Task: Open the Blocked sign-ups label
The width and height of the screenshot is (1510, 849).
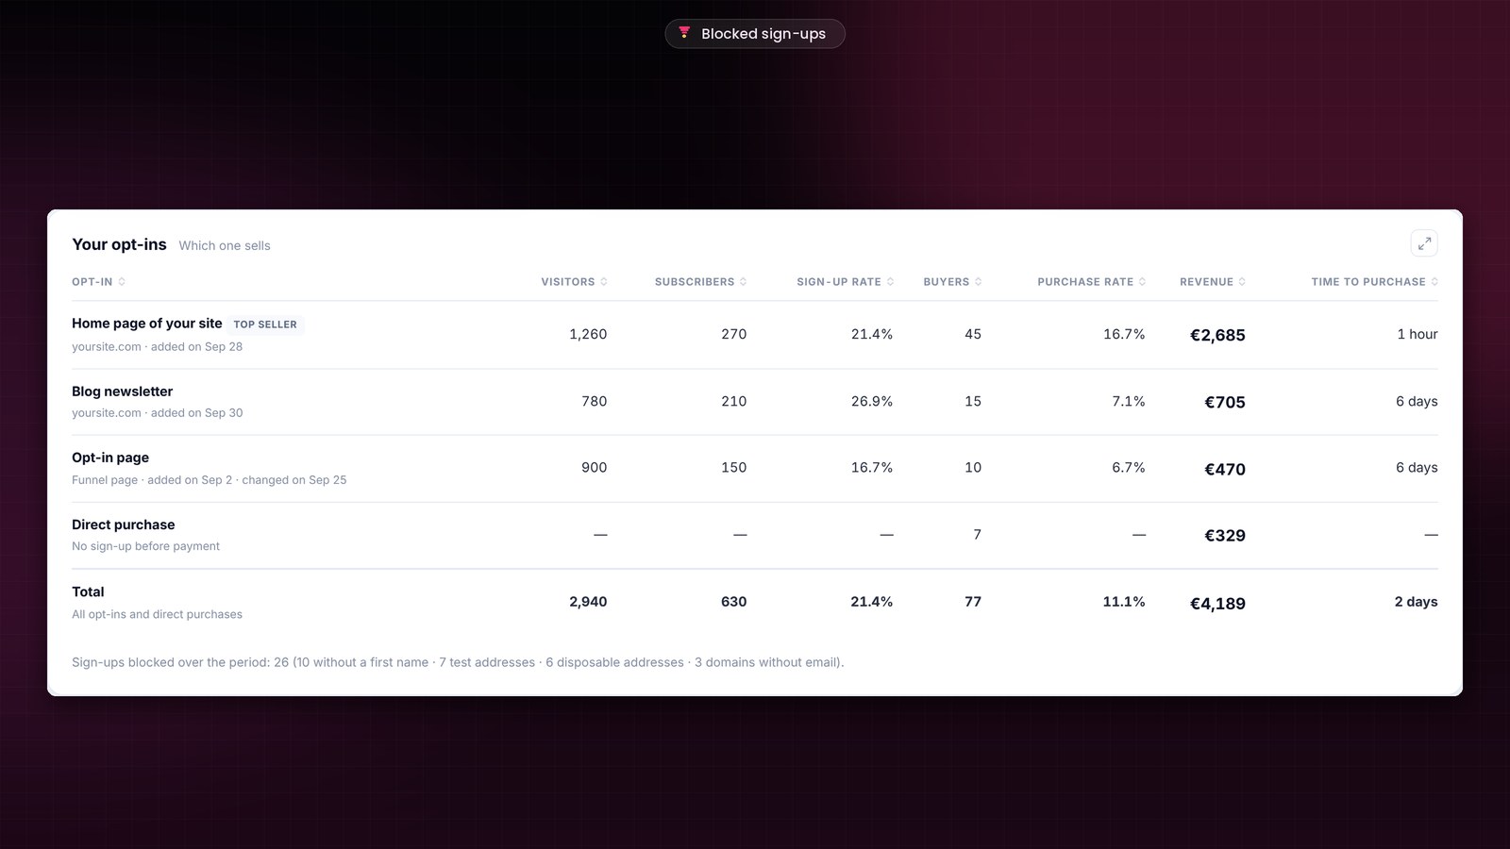Action: (x=763, y=34)
